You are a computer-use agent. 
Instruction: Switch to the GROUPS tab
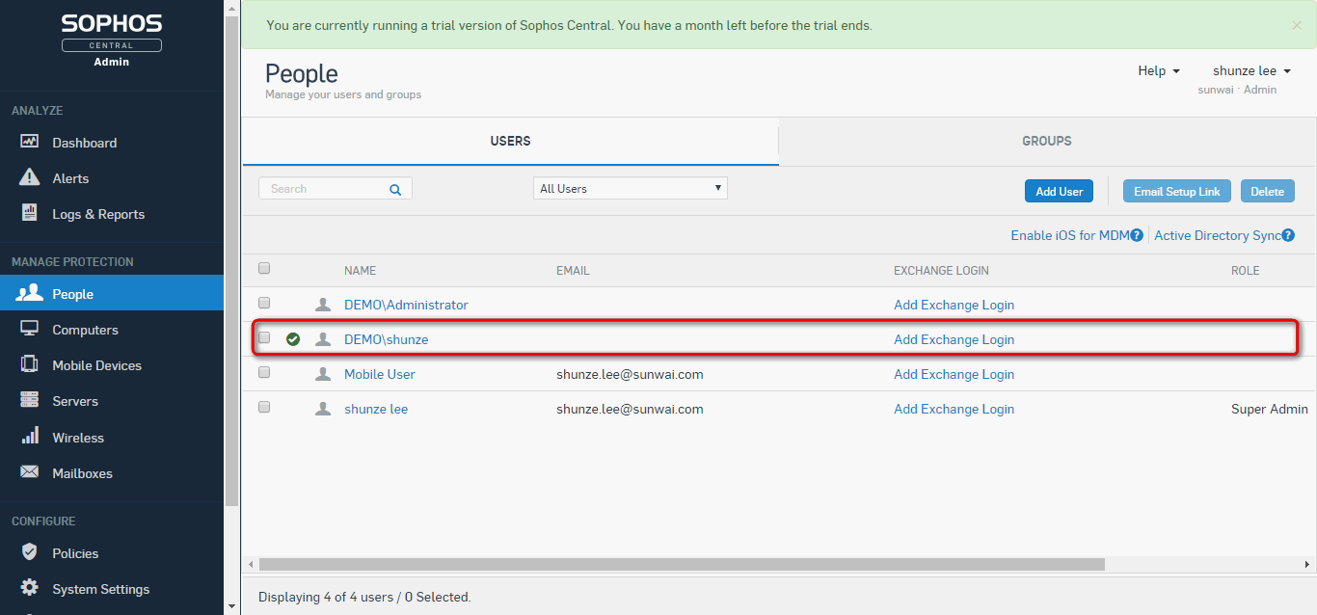[x=1047, y=141]
